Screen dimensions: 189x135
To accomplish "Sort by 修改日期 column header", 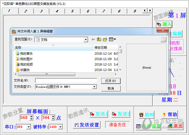I will (105, 48).
